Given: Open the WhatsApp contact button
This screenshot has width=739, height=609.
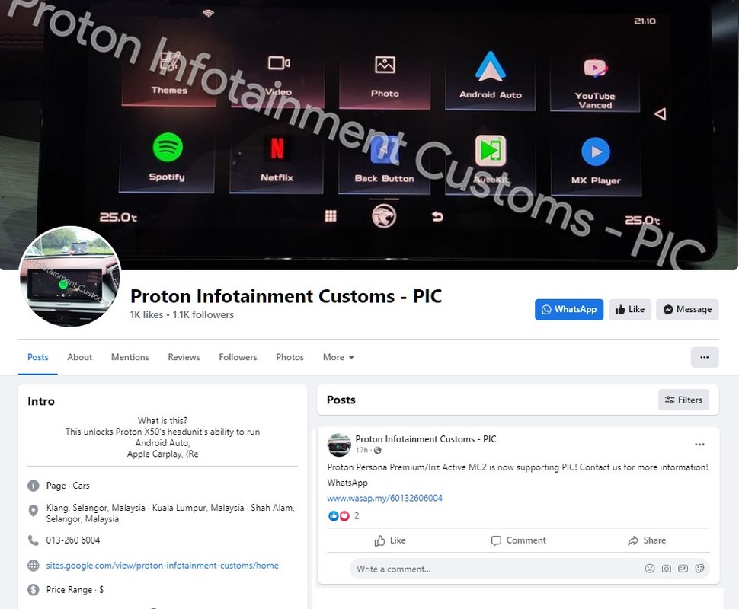Looking at the screenshot, I should (569, 309).
